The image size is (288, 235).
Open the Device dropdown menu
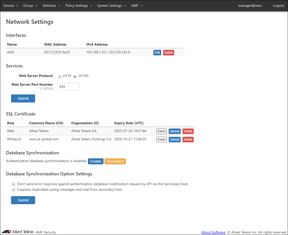click(x=11, y=6)
